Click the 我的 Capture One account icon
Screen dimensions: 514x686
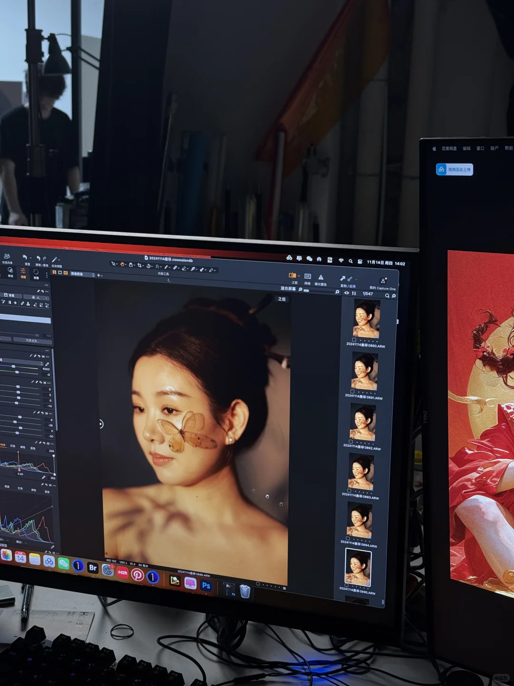click(x=383, y=281)
